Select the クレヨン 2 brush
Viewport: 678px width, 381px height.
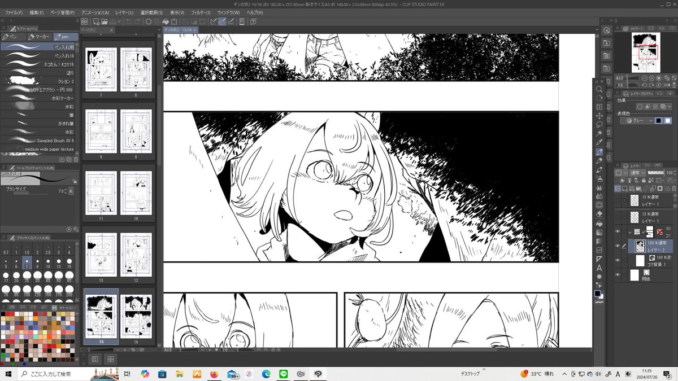point(37,81)
